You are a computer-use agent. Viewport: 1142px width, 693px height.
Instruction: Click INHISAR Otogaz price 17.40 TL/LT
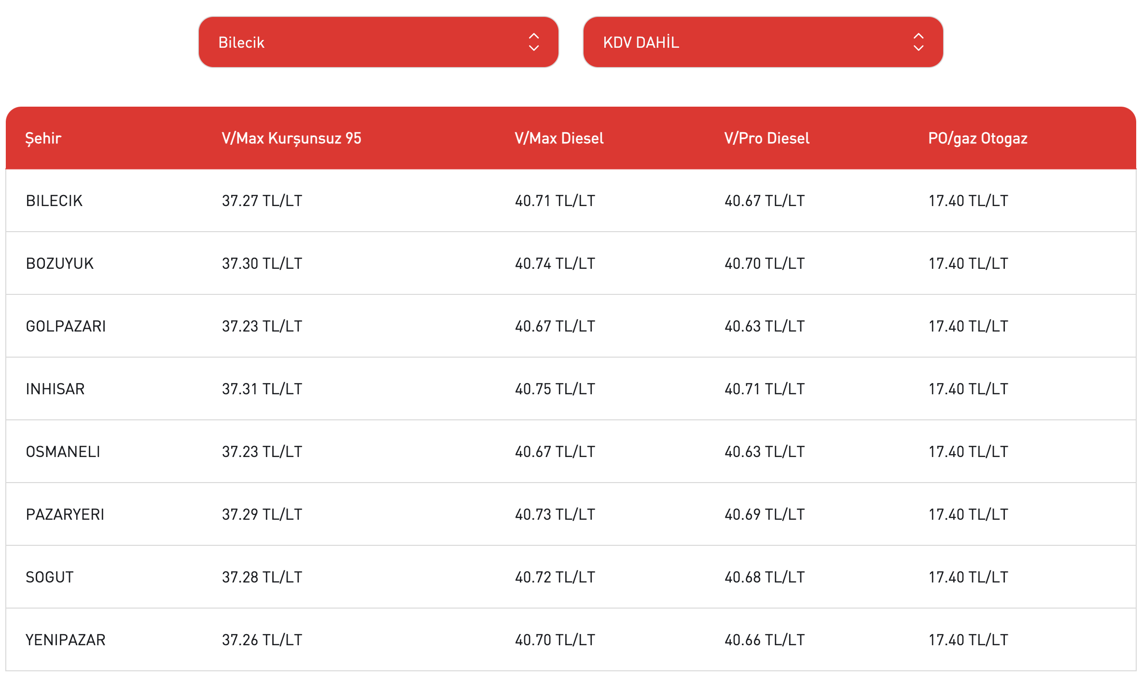(968, 389)
